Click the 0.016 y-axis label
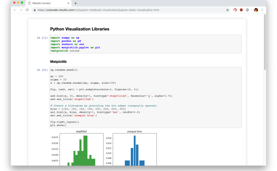The height and width of the screenshot is (171, 277). [x=109, y=138]
